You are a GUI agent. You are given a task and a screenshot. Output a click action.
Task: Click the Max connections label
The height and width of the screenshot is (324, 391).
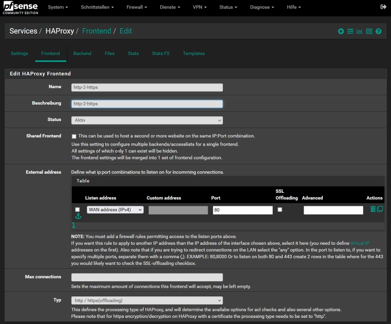[43, 277]
